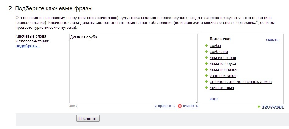Add баня под ключ using arrow icon

(207, 75)
